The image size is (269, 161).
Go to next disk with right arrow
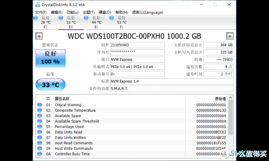(230, 36)
